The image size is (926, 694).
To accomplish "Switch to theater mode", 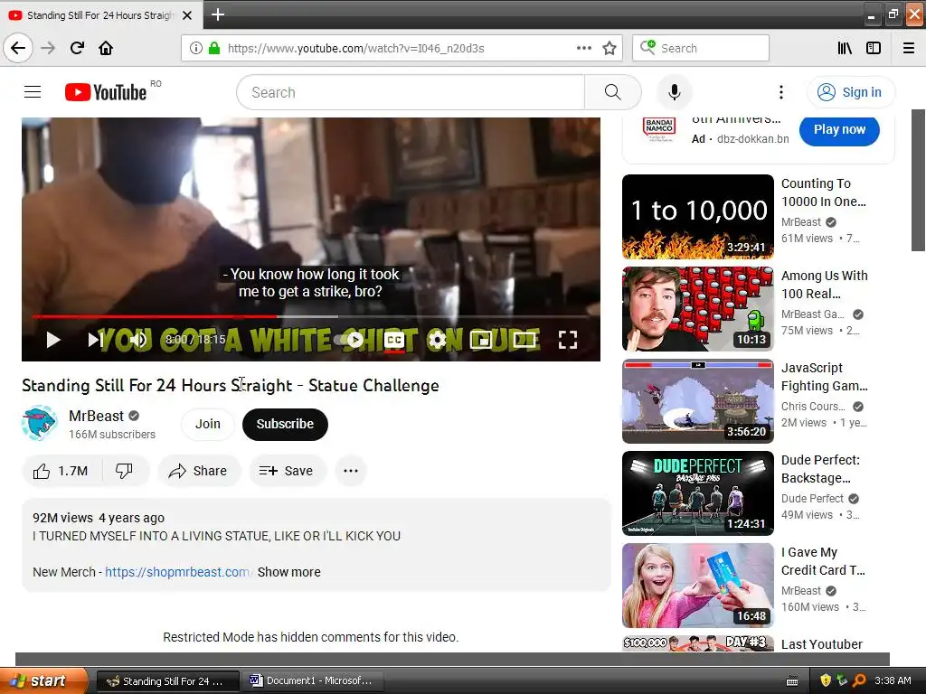I will click(x=524, y=340).
